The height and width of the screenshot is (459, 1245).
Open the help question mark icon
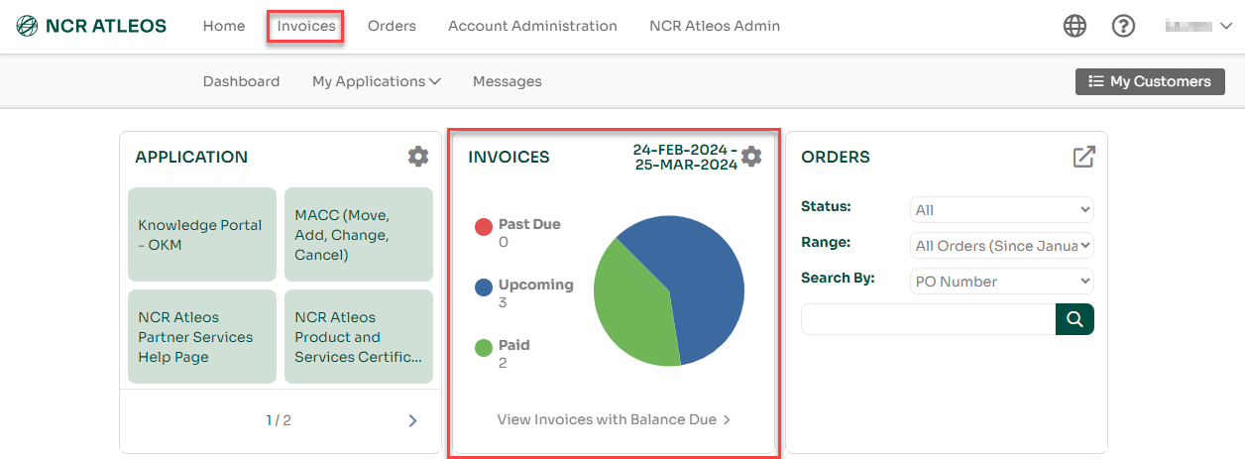[x=1123, y=27]
